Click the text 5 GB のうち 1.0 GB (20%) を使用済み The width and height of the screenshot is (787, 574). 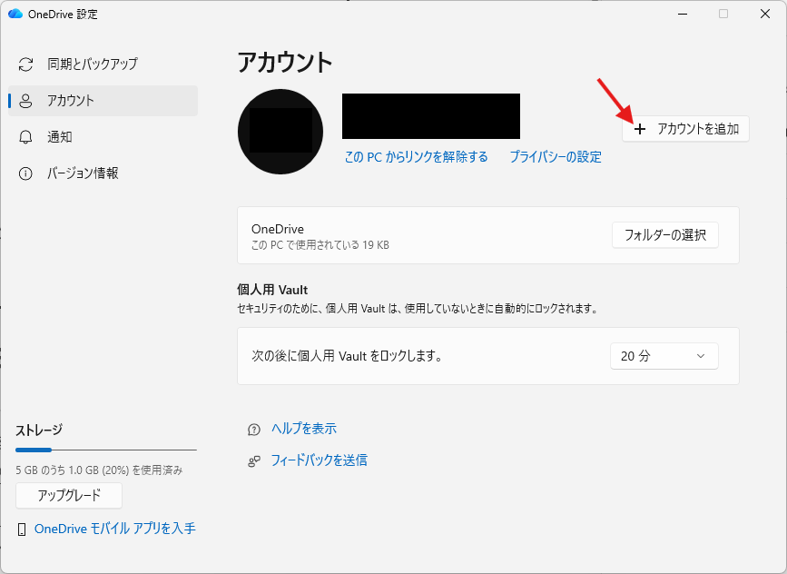pyautogui.click(x=99, y=470)
